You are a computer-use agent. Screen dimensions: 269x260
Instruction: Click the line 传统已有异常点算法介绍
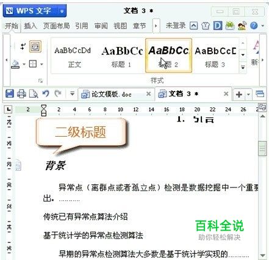(x=85, y=217)
